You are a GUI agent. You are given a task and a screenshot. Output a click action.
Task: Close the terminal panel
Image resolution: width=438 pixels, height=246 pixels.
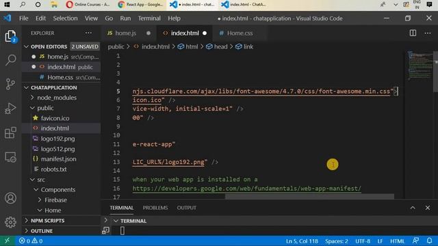(428, 208)
